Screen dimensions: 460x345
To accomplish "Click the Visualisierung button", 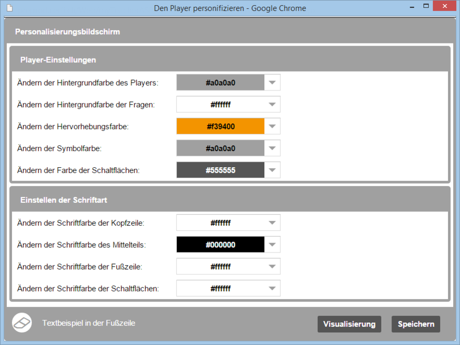I will pyautogui.click(x=349, y=324).
